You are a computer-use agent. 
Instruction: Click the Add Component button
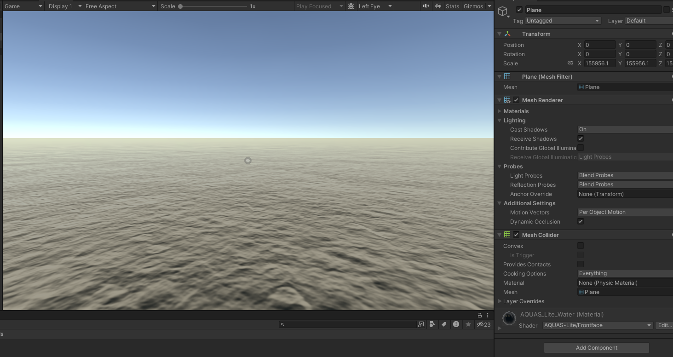596,348
